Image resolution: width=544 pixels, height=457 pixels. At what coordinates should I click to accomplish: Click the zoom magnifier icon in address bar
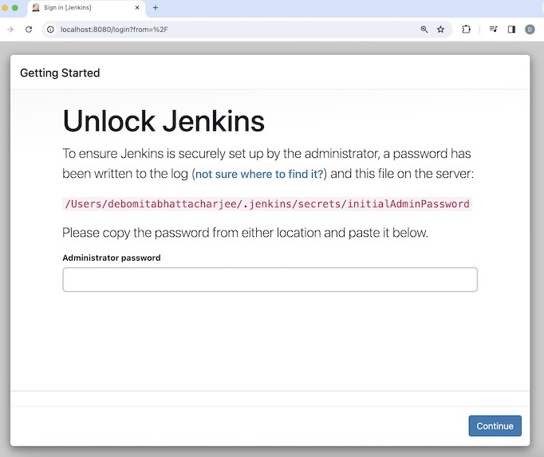(x=424, y=30)
